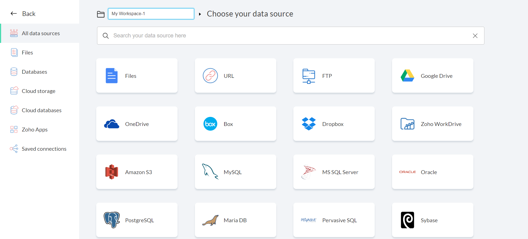Screen dimensions: 528x239
Task: Click the breadcrumb arrow after workspace name
Action: click(x=200, y=14)
